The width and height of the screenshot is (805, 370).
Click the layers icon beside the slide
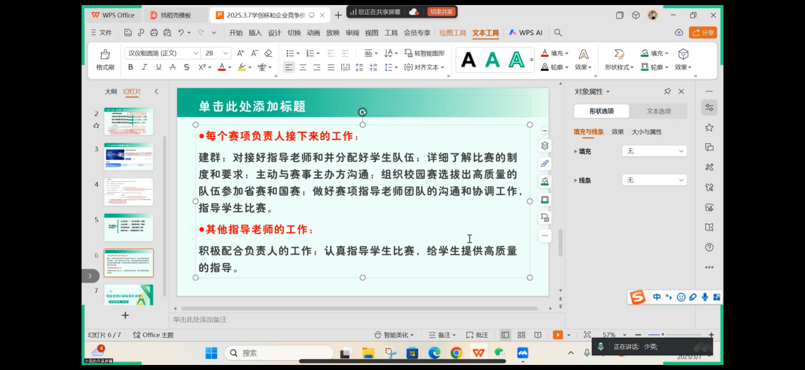point(544,146)
